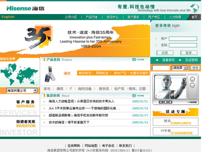
Task: Open news 超值新品闹新春 article
Action: [79, 115]
